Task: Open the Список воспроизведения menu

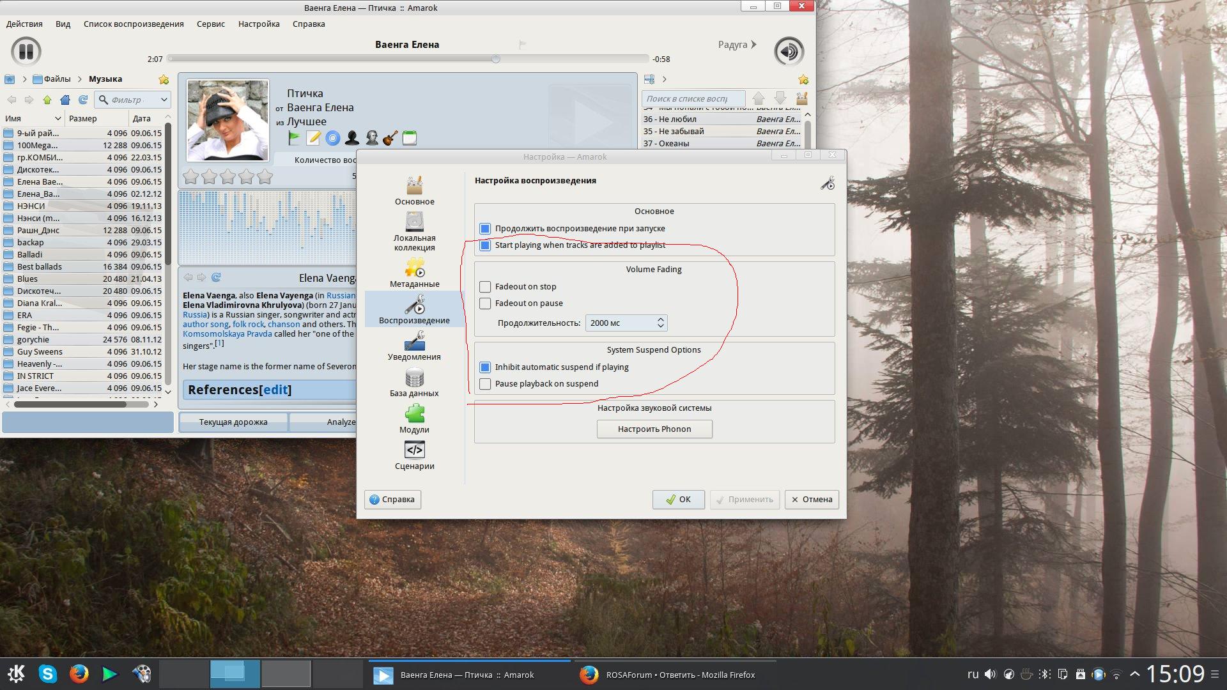Action: [x=133, y=24]
